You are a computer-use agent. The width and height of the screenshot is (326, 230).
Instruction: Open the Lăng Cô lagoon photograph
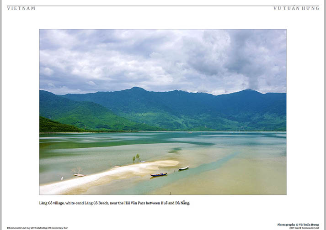163,112
